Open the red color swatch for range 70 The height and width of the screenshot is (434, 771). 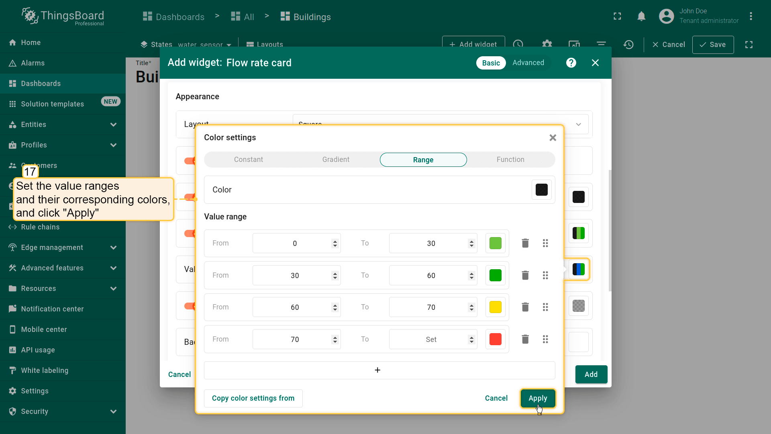pyautogui.click(x=495, y=339)
